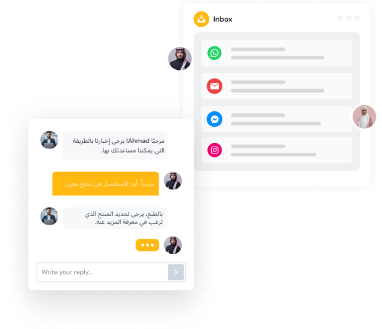Send reply with the arrow button

(x=176, y=272)
